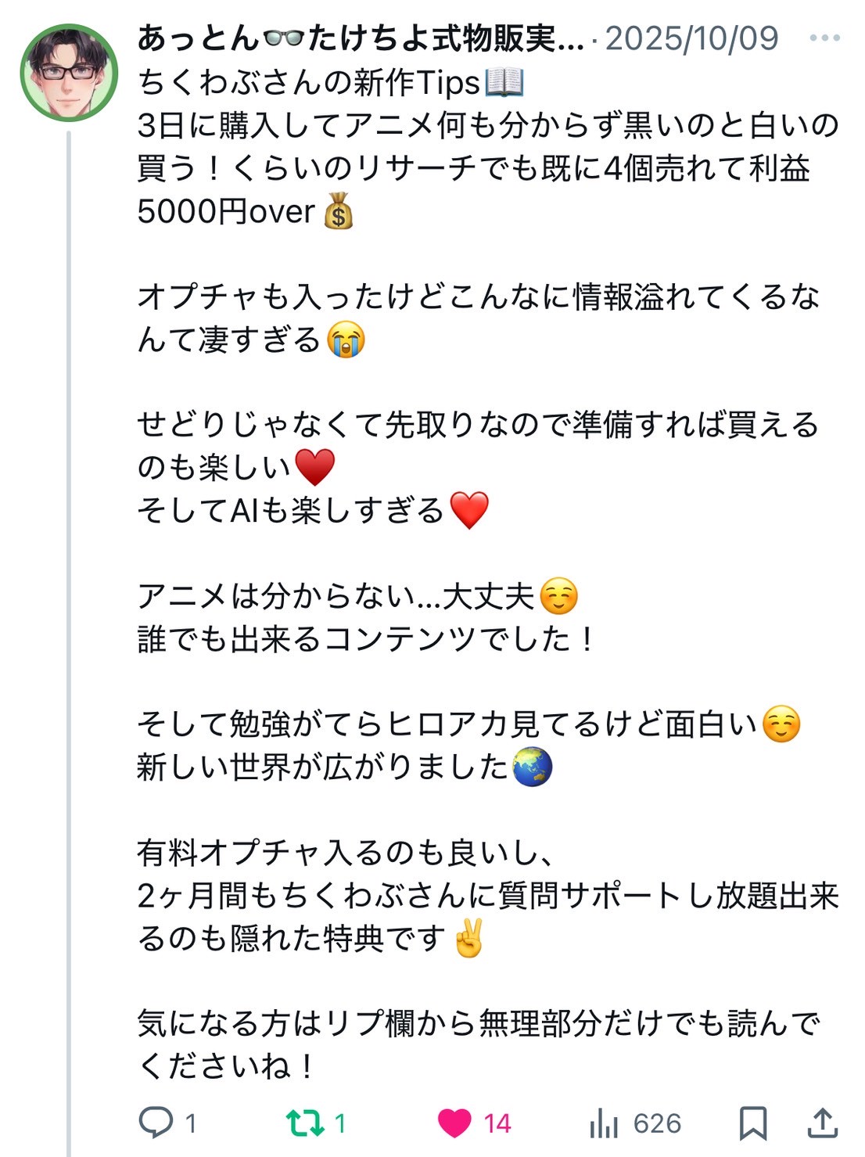Click the reply speech bubble icon

(155, 1123)
